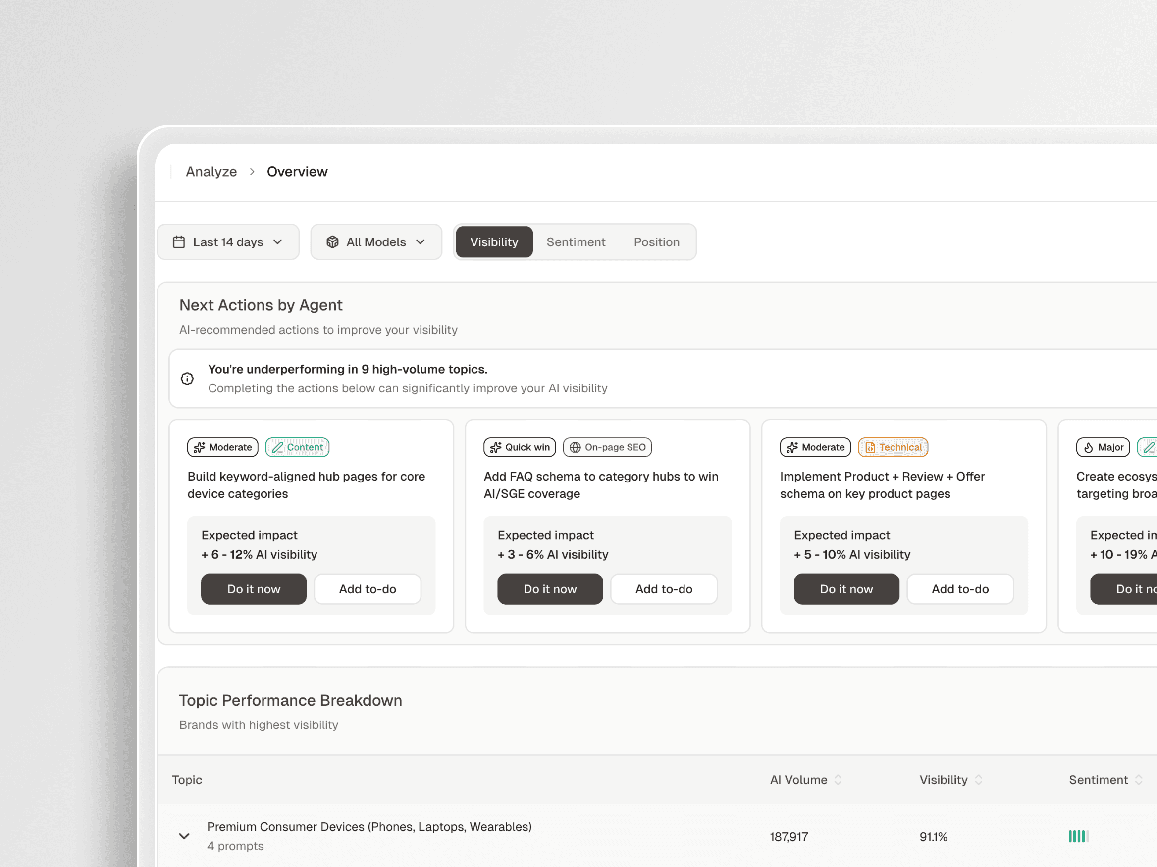Click Do it now for hub pages action
Viewport: 1157px width, 867px height.
(x=254, y=589)
